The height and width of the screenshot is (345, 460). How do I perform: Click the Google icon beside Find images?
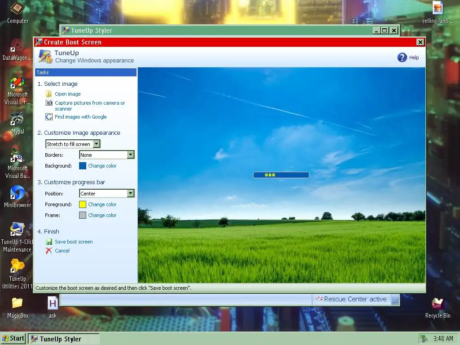49,117
